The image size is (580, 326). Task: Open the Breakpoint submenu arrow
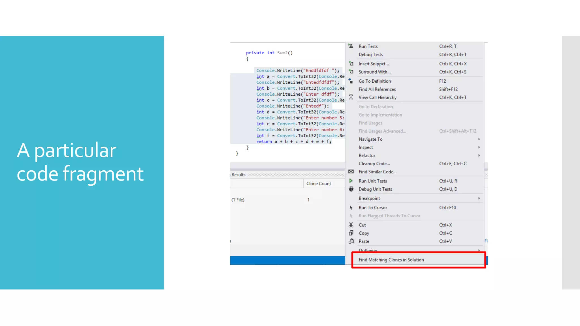tap(479, 198)
